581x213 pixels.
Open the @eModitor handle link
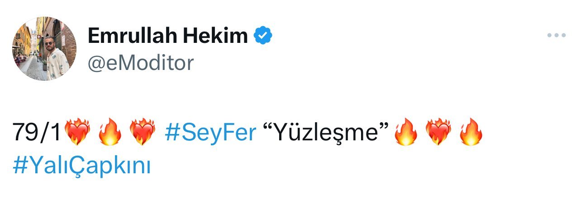[140, 63]
